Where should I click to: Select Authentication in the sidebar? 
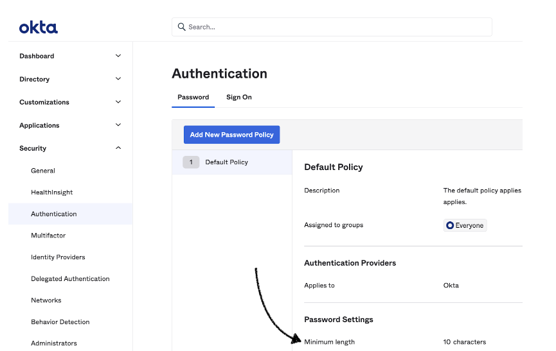click(70, 214)
